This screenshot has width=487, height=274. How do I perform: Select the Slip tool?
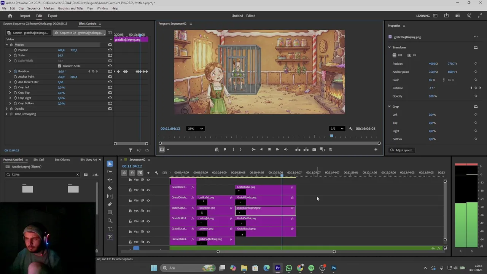click(110, 196)
